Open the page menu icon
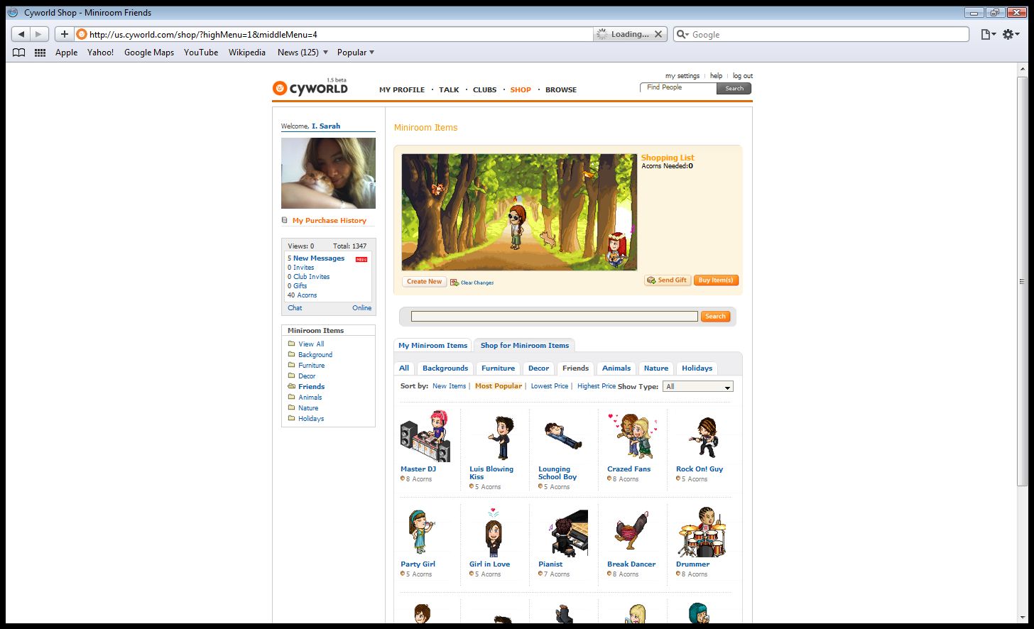The width and height of the screenshot is (1034, 629). (x=988, y=34)
